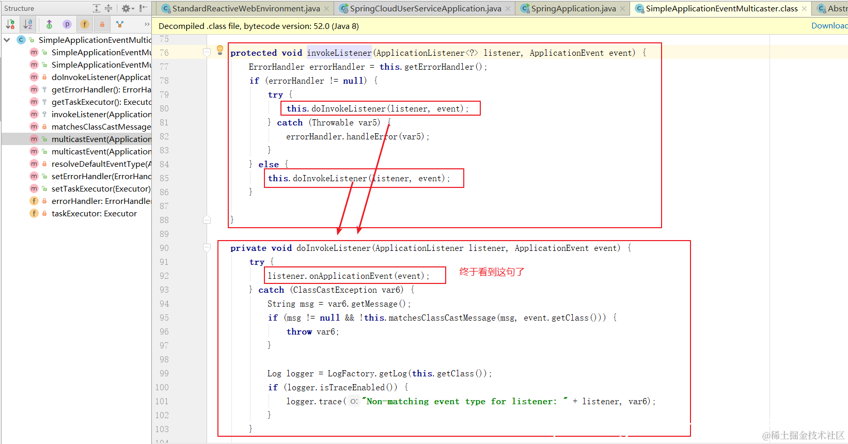Select getTaskExecutor() in Structure tree
Viewport: 848px width, 444px height.
(101, 102)
